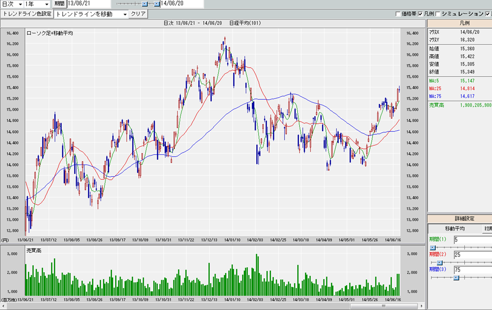Click the 凡例 panel header
The height and width of the screenshot is (310, 492).
[460, 24]
